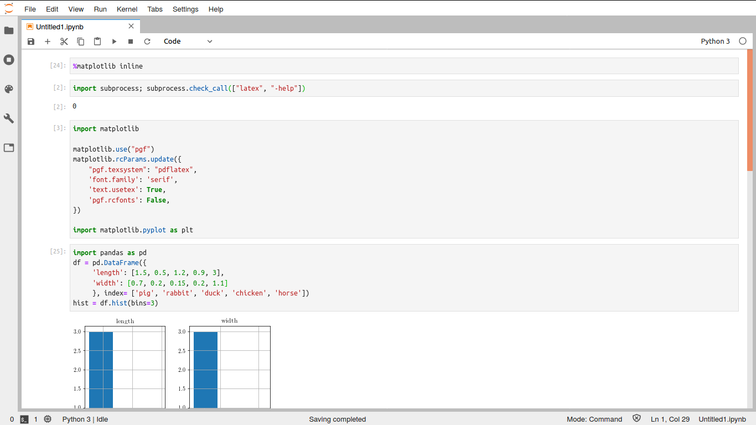Click the 'pgf.rcfonts': False line
This screenshot has width=756, height=425.
[x=129, y=200]
